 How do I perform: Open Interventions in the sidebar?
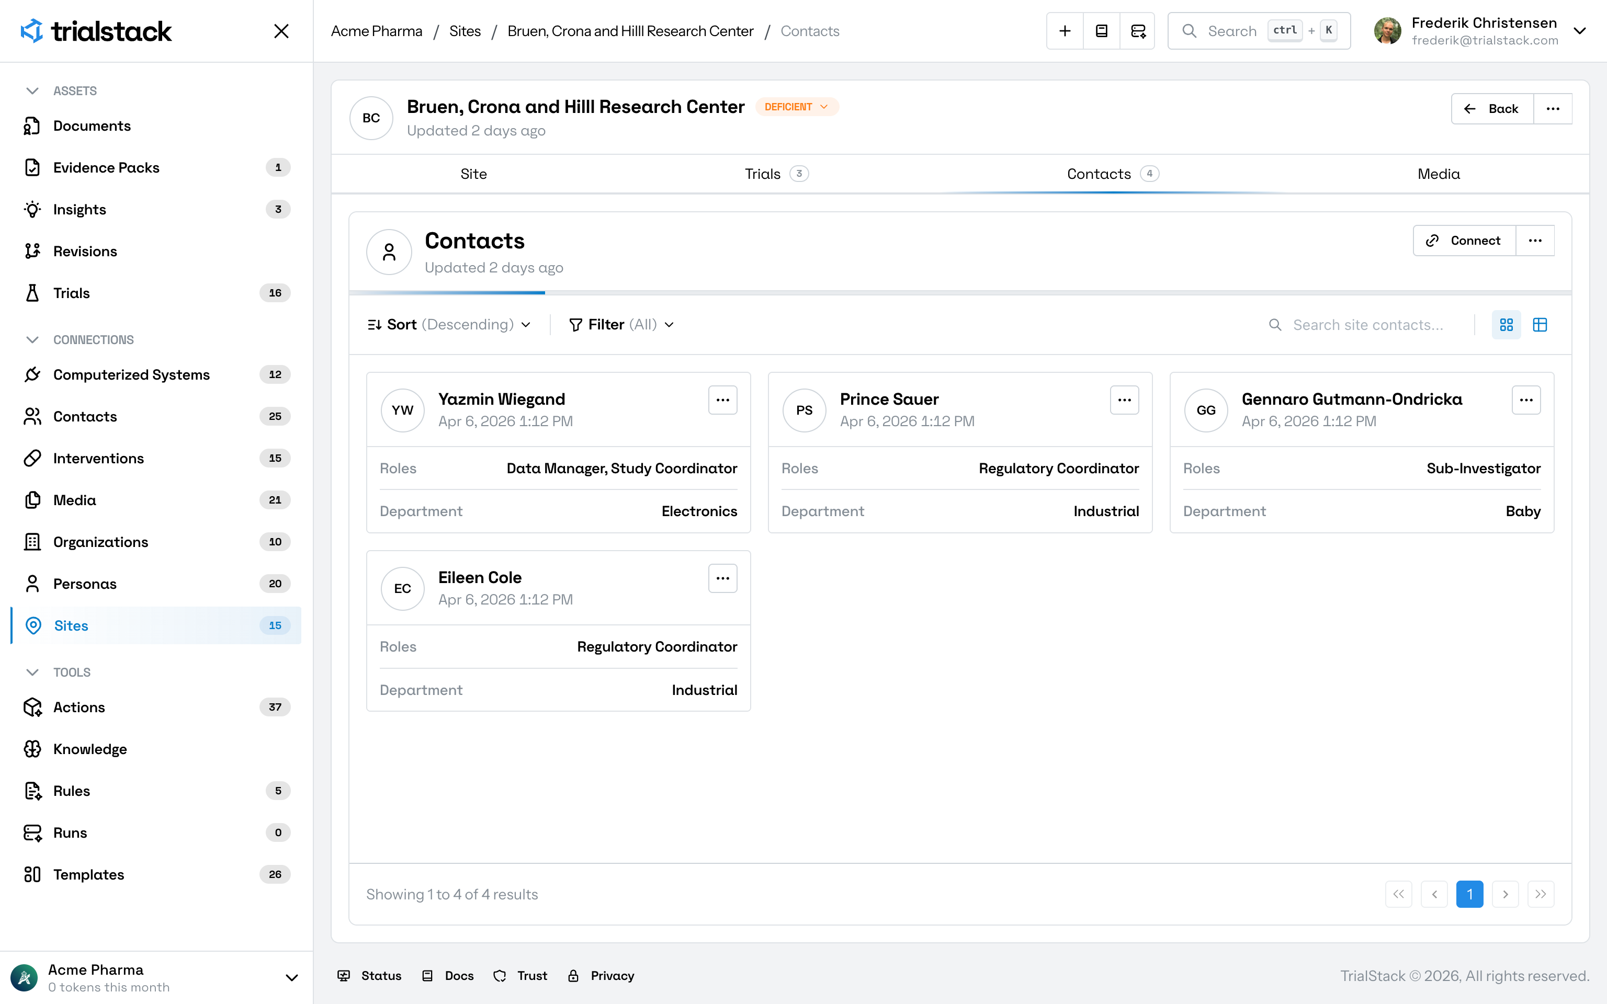tap(156, 459)
